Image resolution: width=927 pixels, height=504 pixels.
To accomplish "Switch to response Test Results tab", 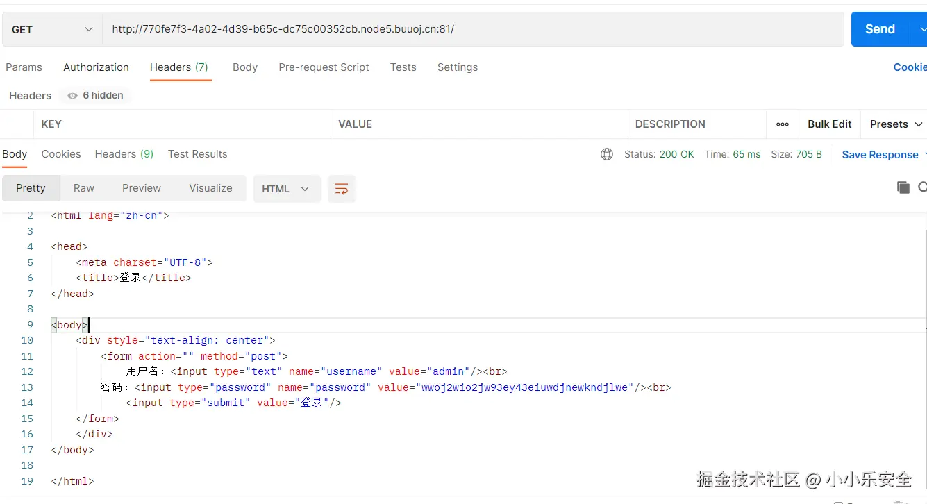I will click(x=197, y=154).
